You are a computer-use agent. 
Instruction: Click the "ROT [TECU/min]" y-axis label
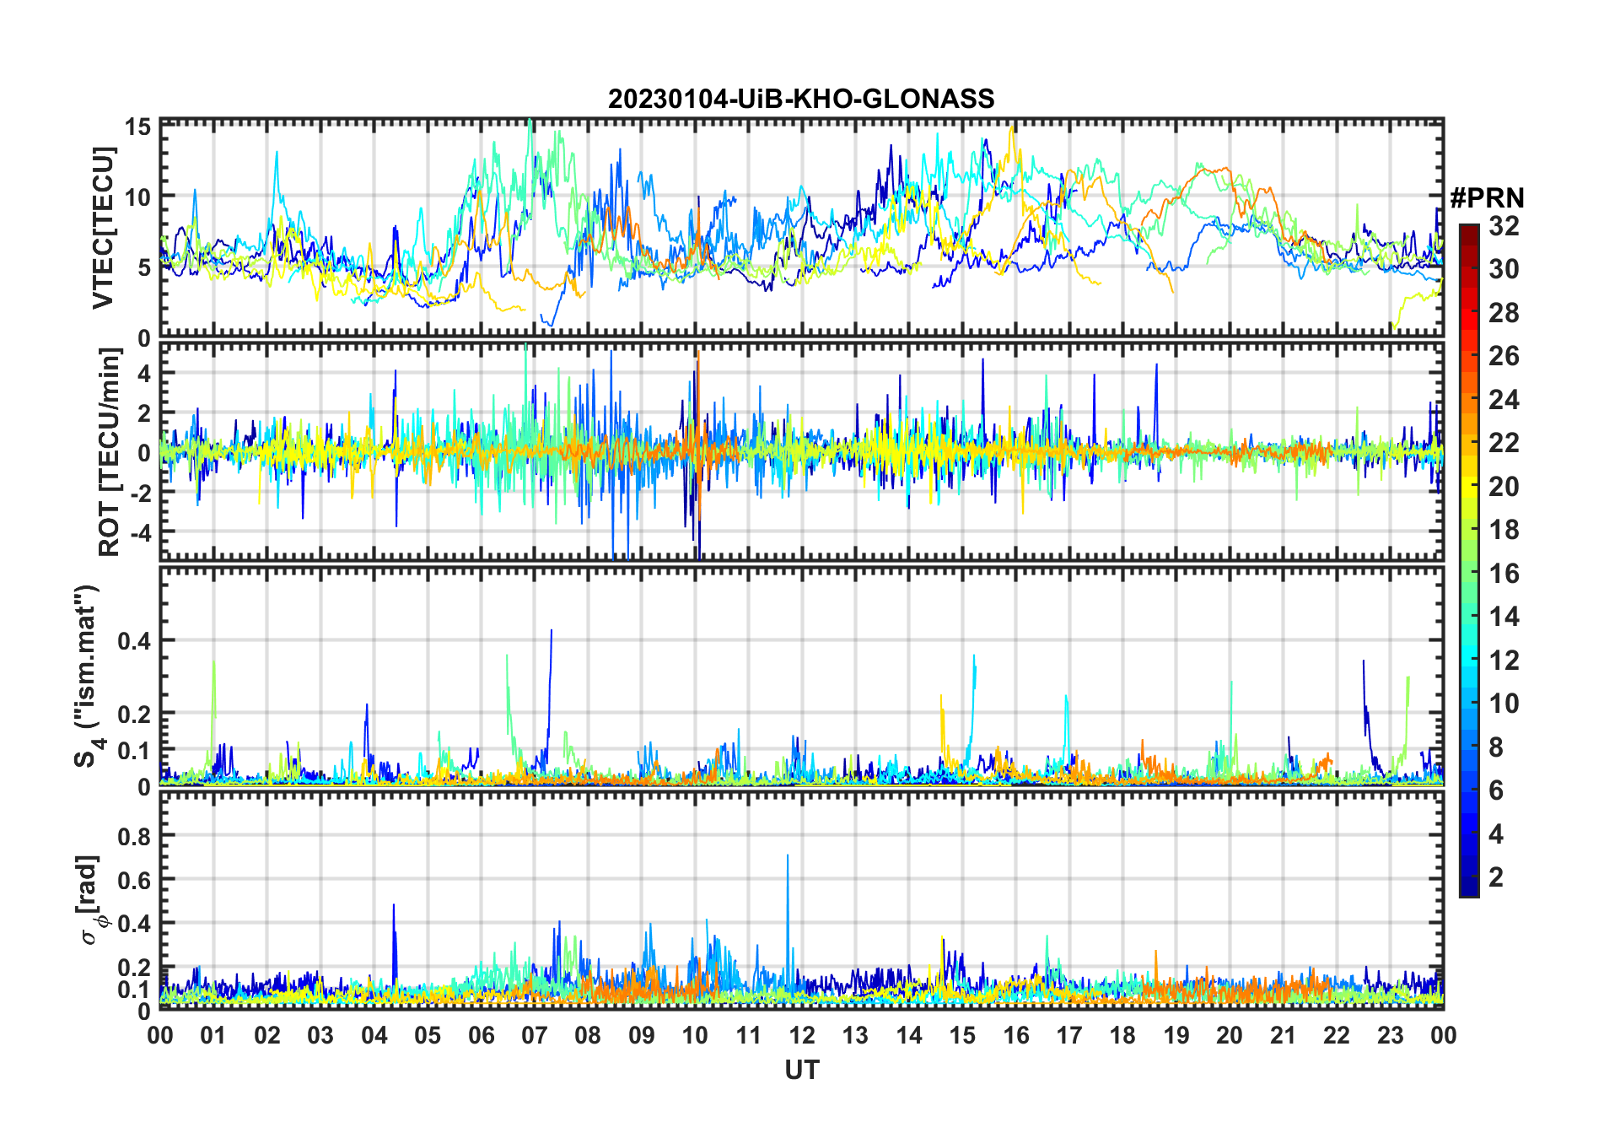point(110,451)
